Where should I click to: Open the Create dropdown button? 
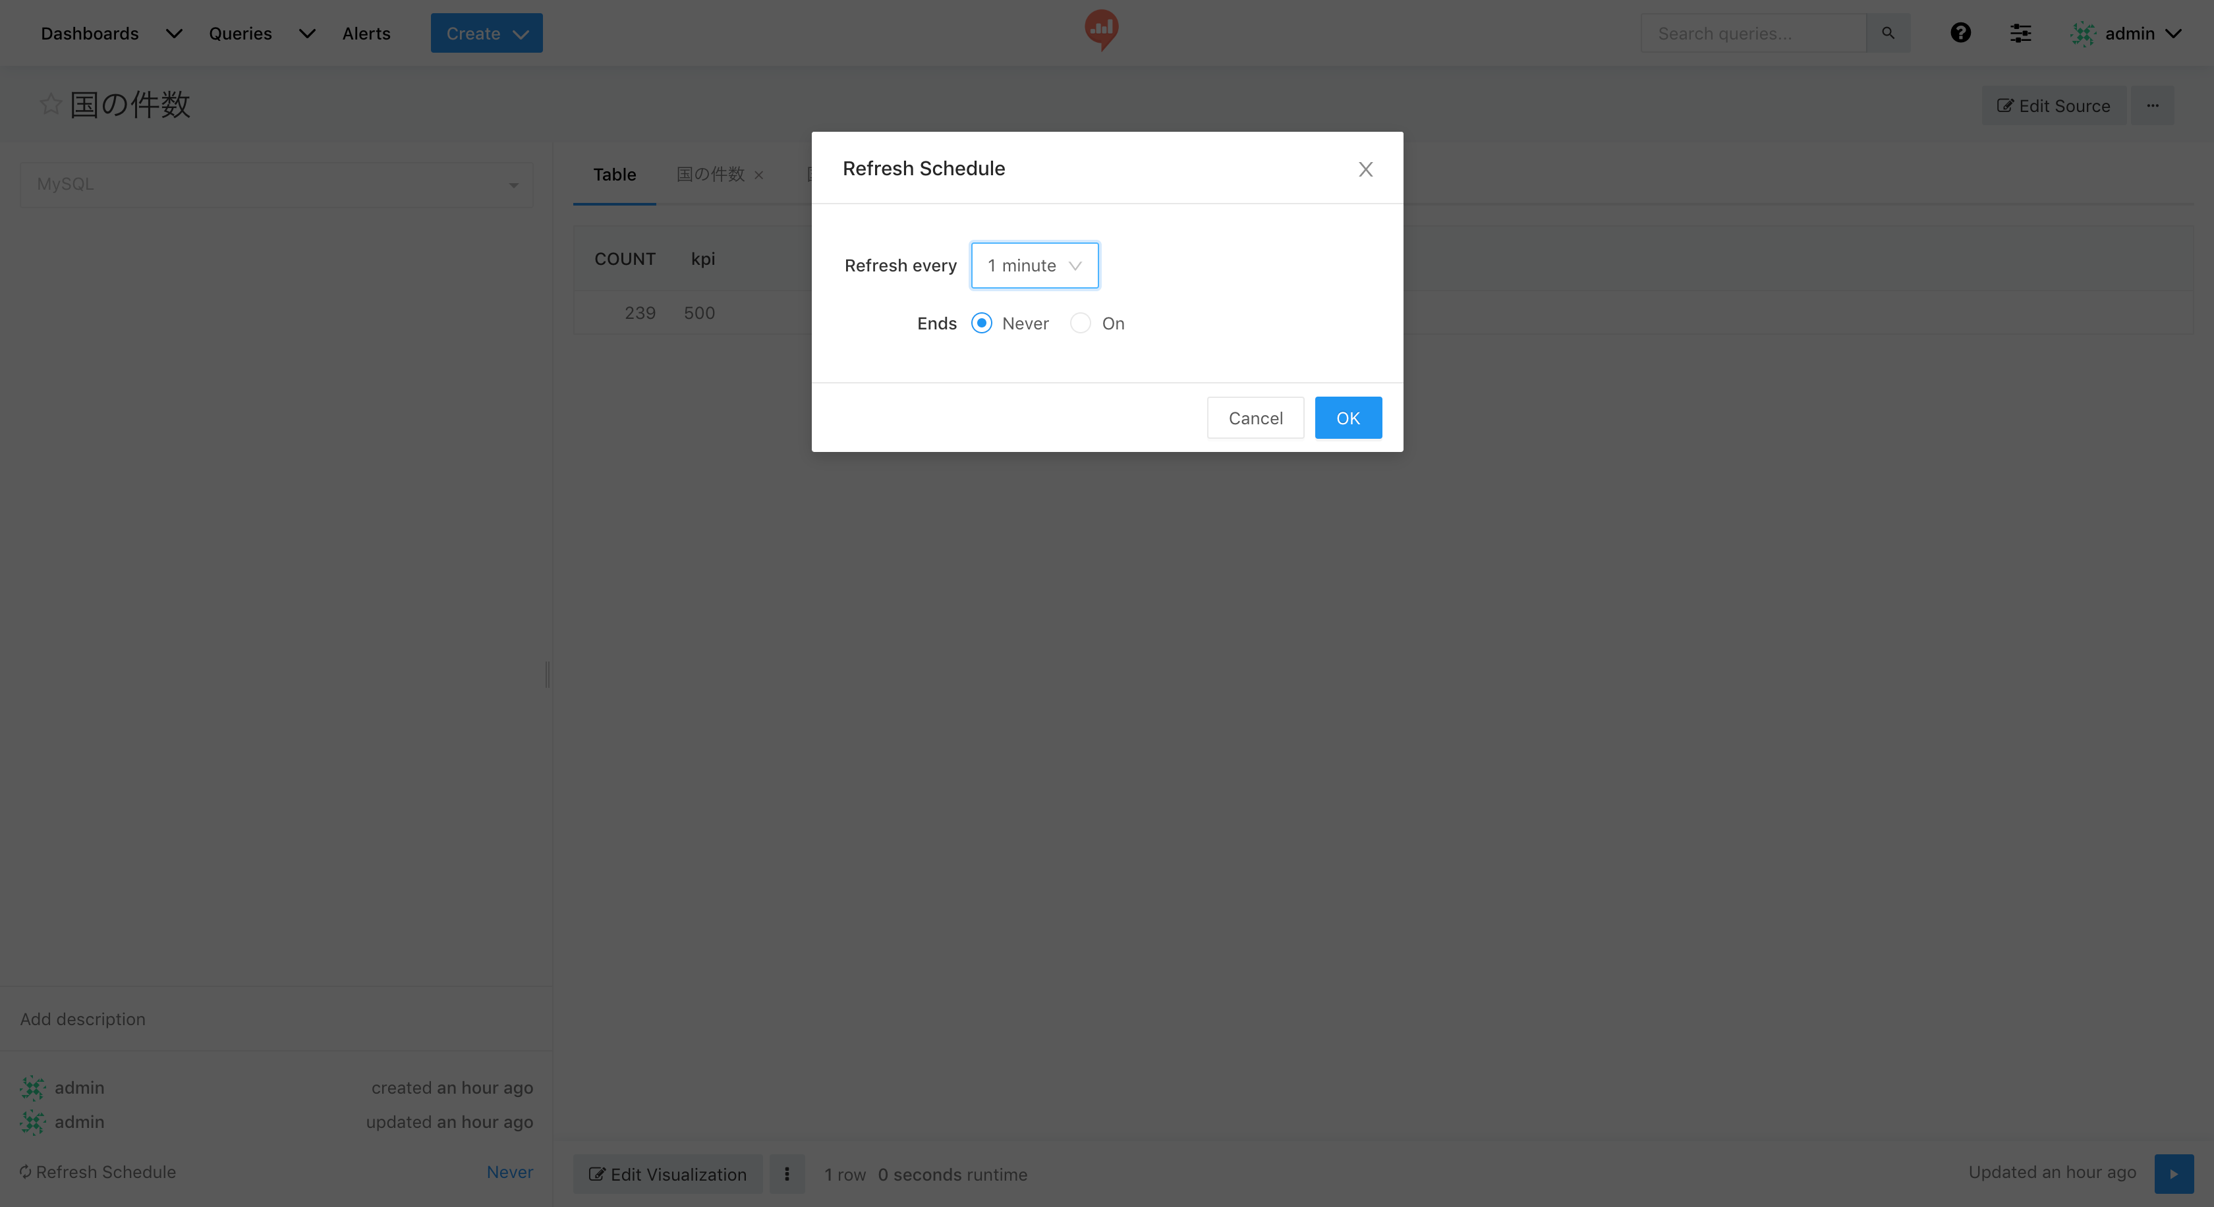(486, 34)
